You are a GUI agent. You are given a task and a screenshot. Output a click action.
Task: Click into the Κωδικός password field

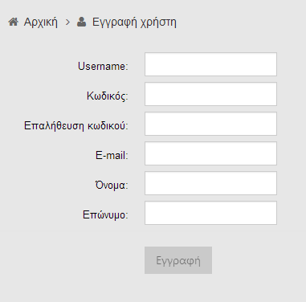point(210,94)
